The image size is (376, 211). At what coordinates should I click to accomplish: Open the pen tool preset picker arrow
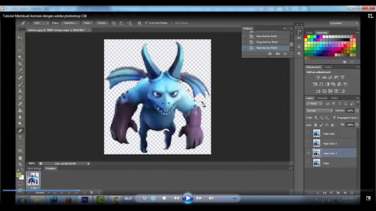click(28, 23)
